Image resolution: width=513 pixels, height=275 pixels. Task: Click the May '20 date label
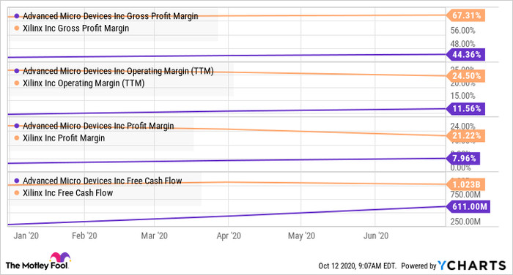coord(301,236)
